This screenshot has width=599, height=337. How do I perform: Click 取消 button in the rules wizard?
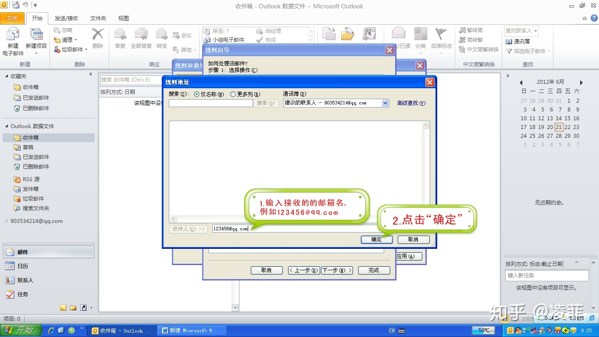point(267,270)
